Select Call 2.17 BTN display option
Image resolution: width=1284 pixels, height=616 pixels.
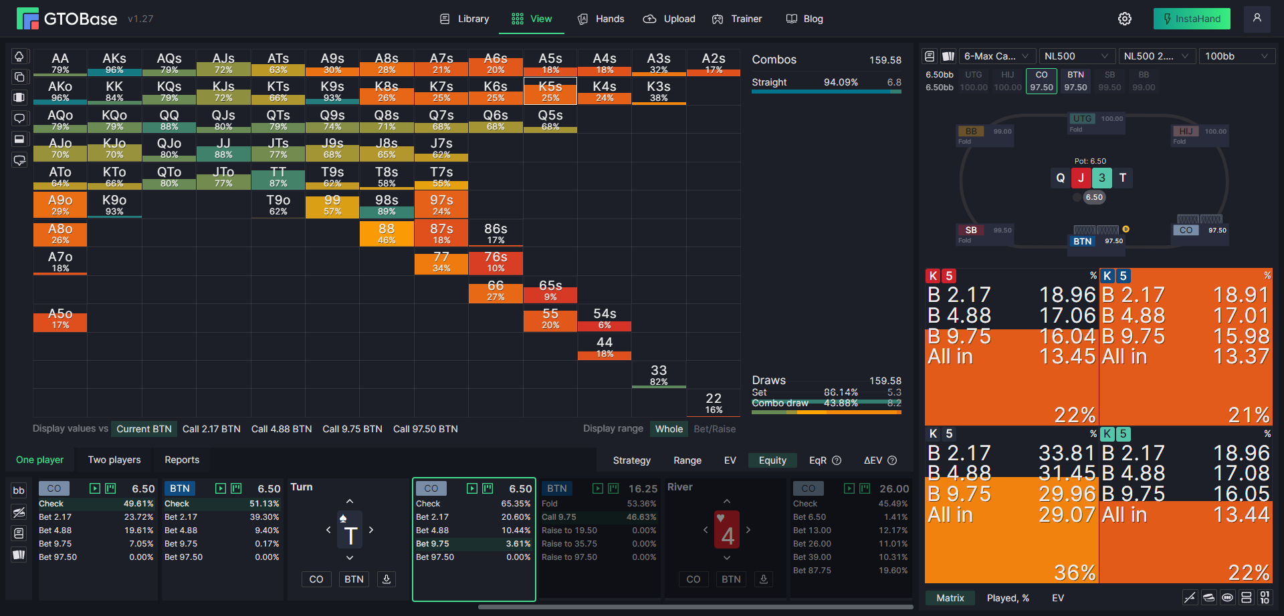tap(211, 429)
